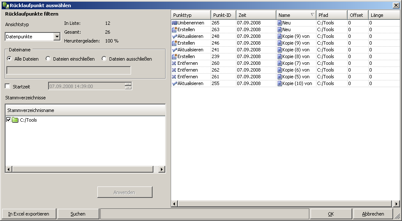Click the title bar application icon
Viewport: 402px width, 221px height.
click(x=5, y=5)
